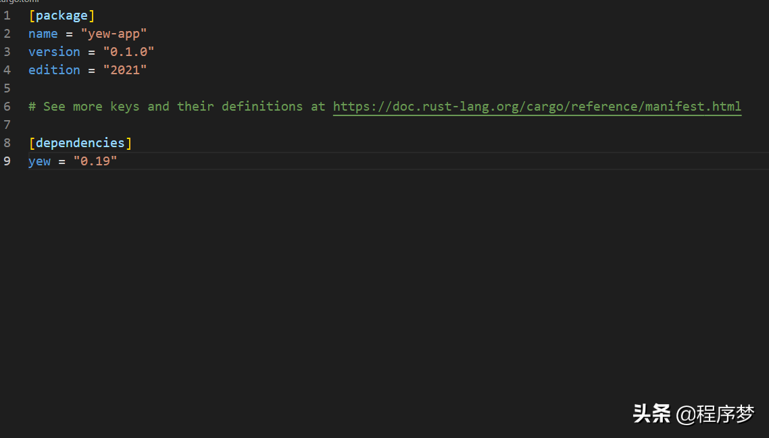Image resolution: width=769 pixels, height=438 pixels.
Task: Click line number 4 in gutter
Action: [7, 70]
